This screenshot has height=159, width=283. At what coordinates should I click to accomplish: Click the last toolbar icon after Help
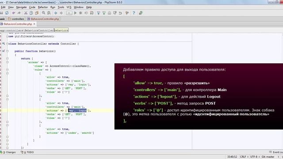(x=141, y=13)
